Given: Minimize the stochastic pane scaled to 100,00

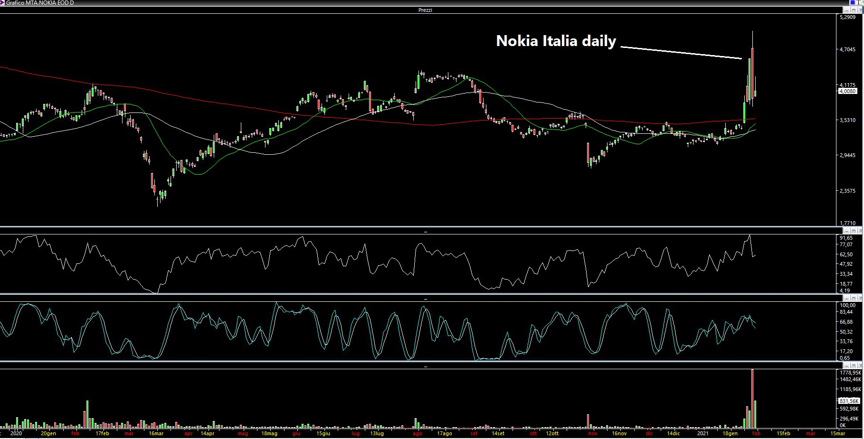Looking at the screenshot, I should pos(846,298).
